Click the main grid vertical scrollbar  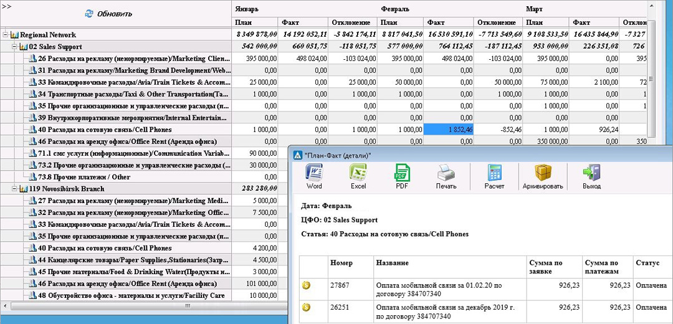[651, 79]
